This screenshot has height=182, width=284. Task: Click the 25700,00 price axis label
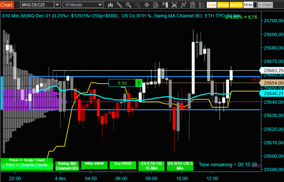pyautogui.click(x=274, y=21)
